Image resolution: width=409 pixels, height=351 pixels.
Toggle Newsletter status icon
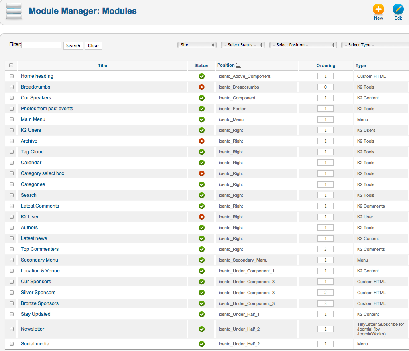click(x=201, y=329)
